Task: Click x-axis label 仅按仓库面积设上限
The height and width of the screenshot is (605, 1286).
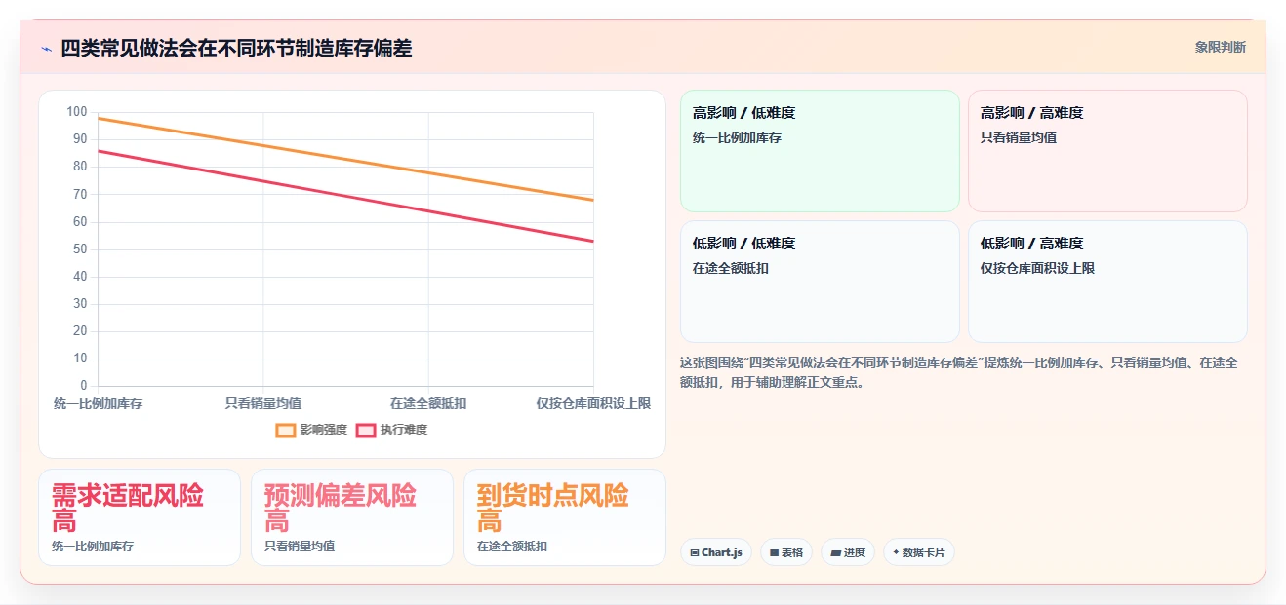Action: (x=593, y=403)
